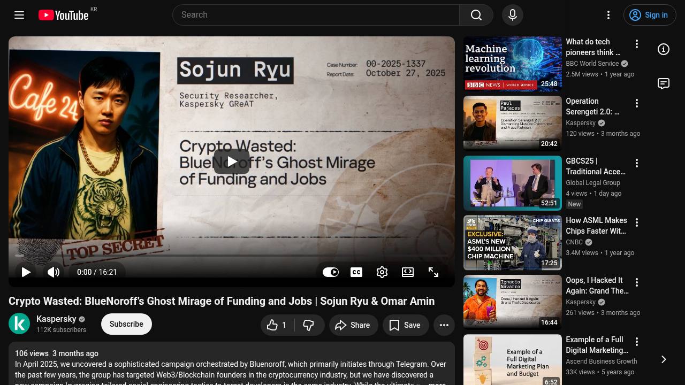This screenshot has width=685, height=385.
Task: Go to the YouTube home logo
Action: point(64,15)
